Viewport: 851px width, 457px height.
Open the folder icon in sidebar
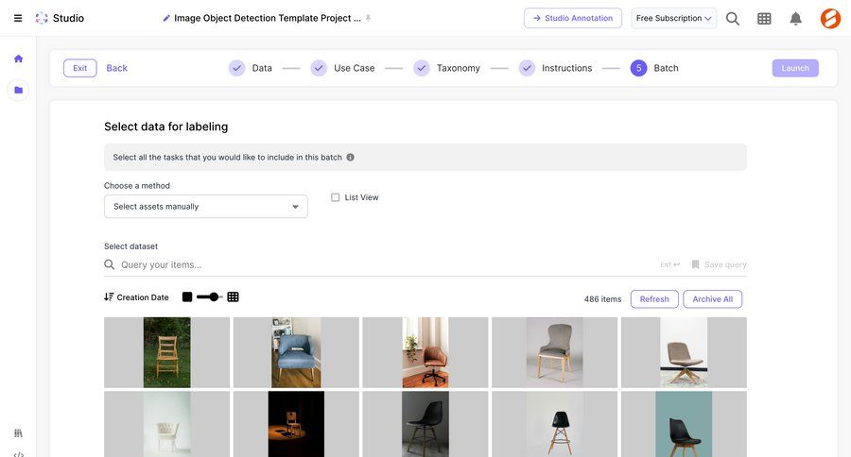point(18,91)
